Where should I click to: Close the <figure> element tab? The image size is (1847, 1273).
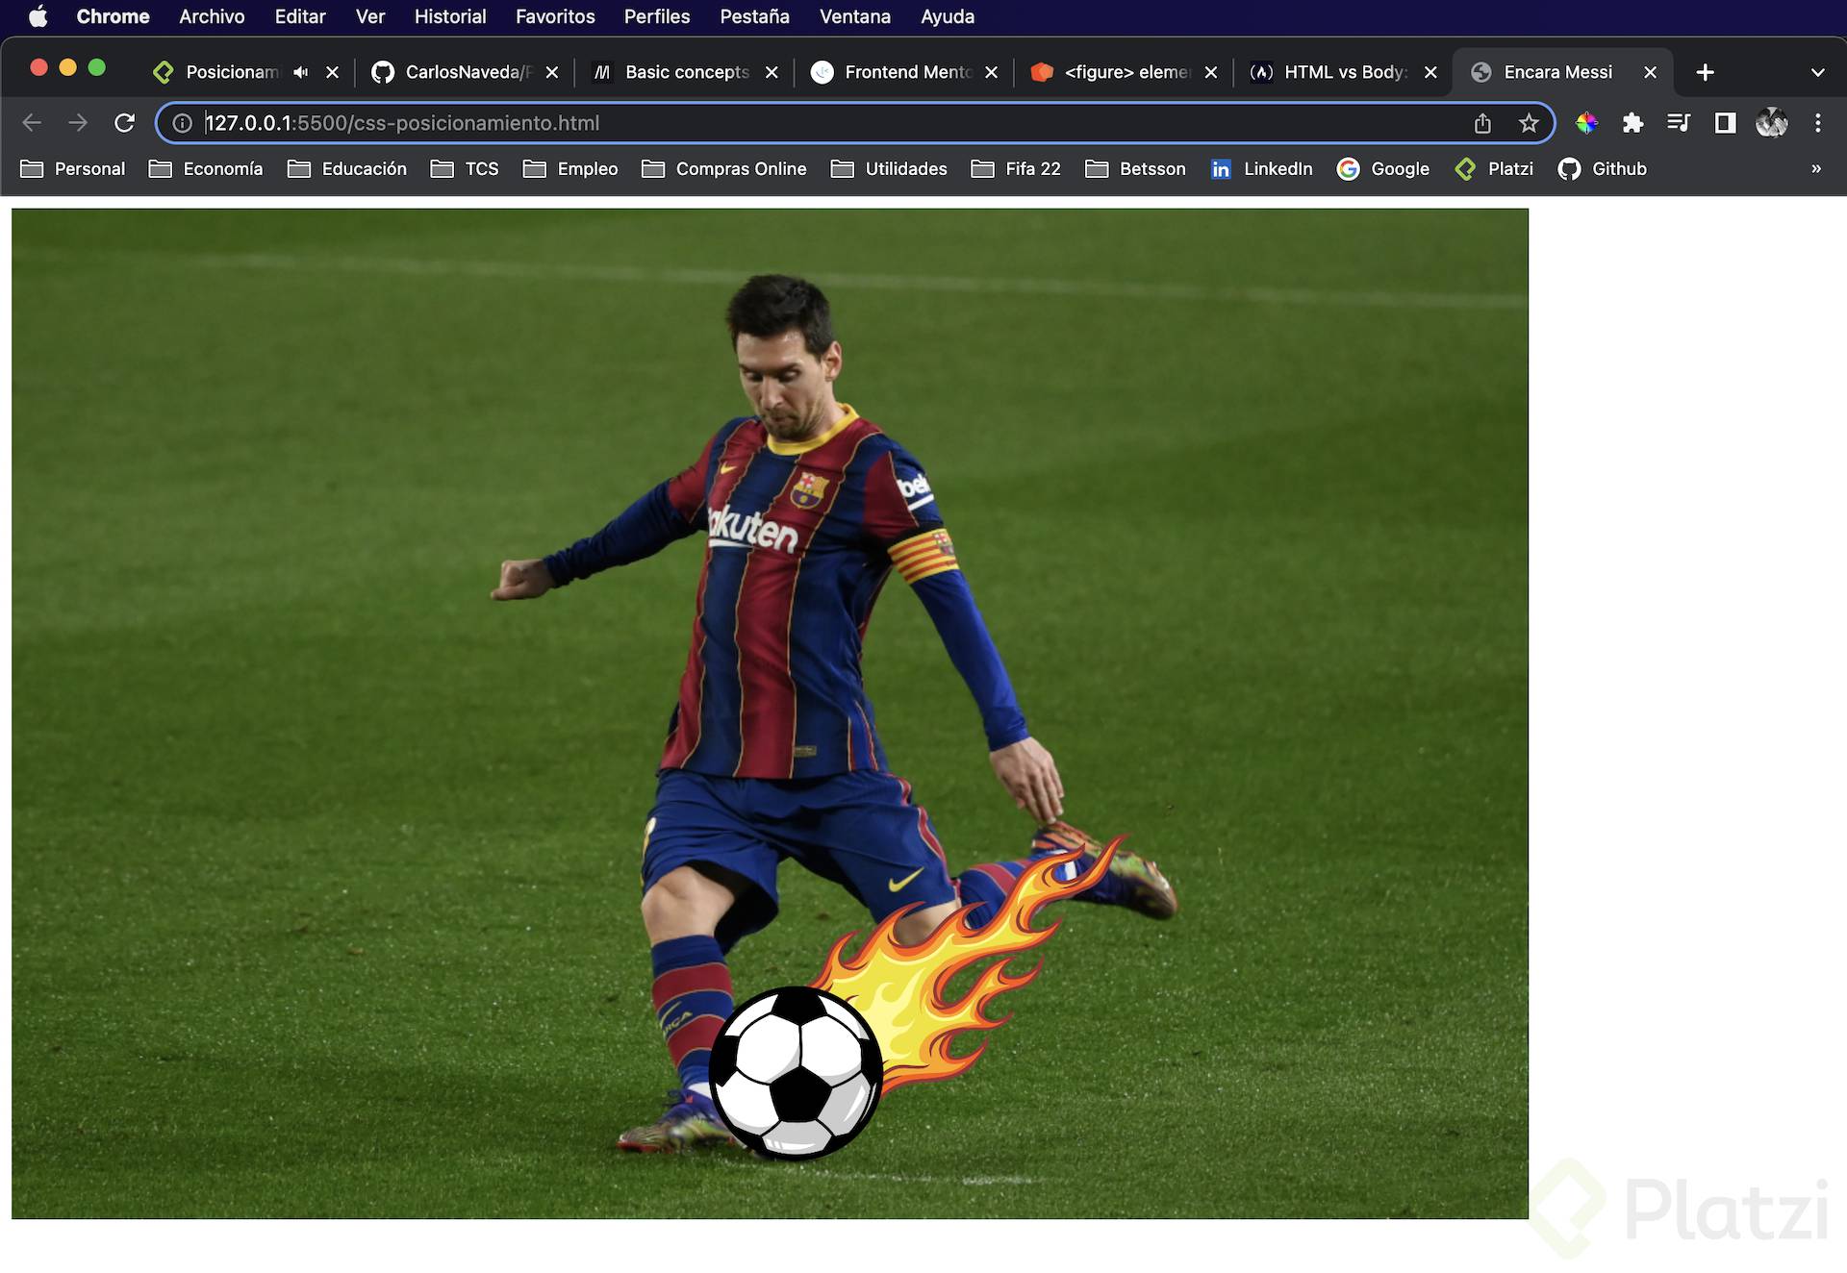[1210, 72]
